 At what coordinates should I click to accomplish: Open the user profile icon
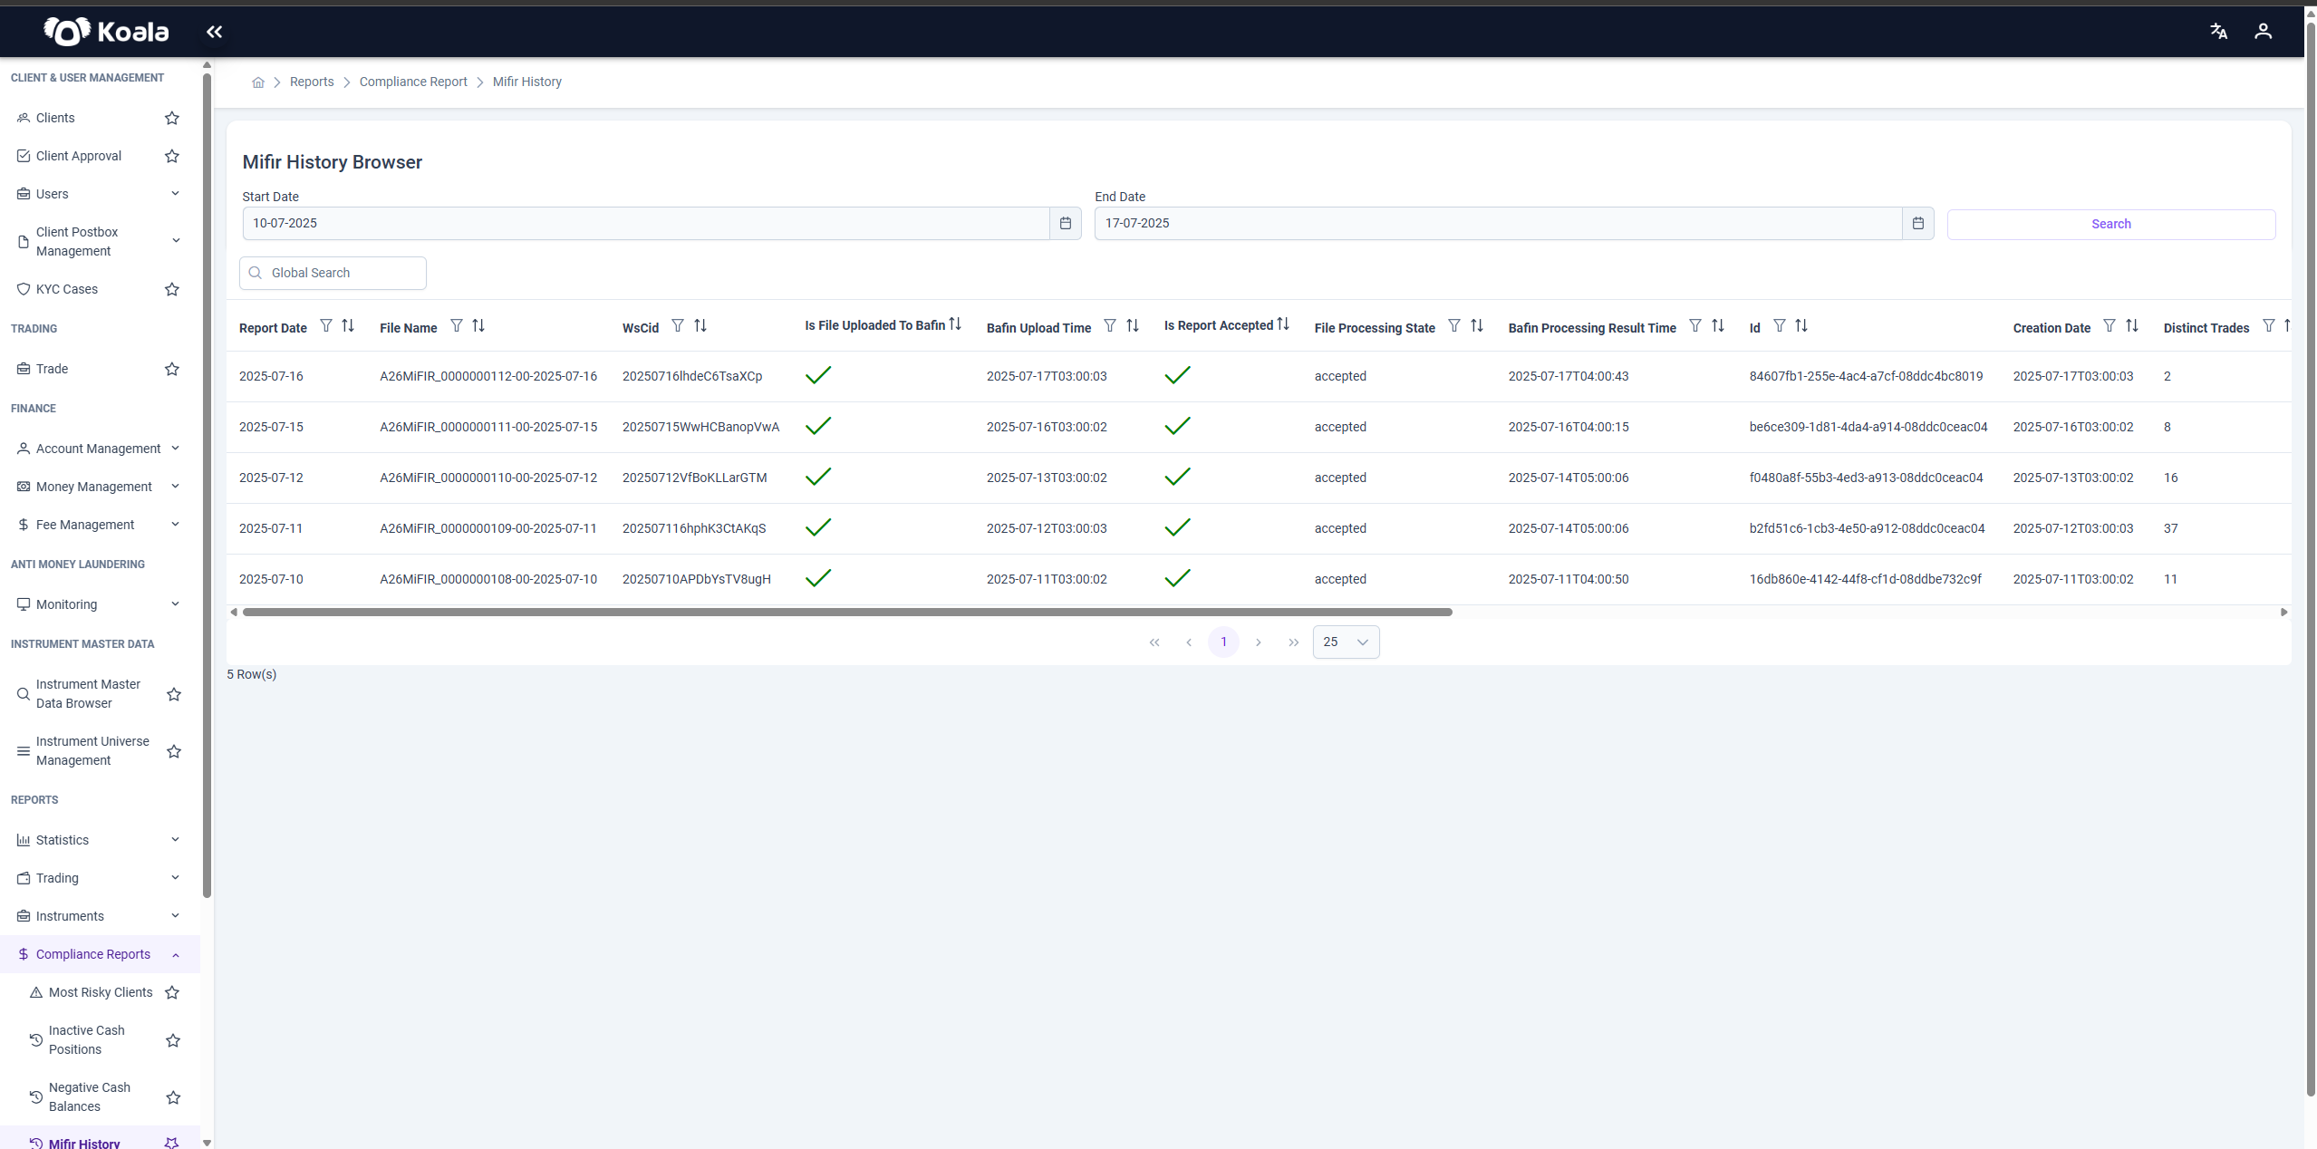coord(2263,32)
